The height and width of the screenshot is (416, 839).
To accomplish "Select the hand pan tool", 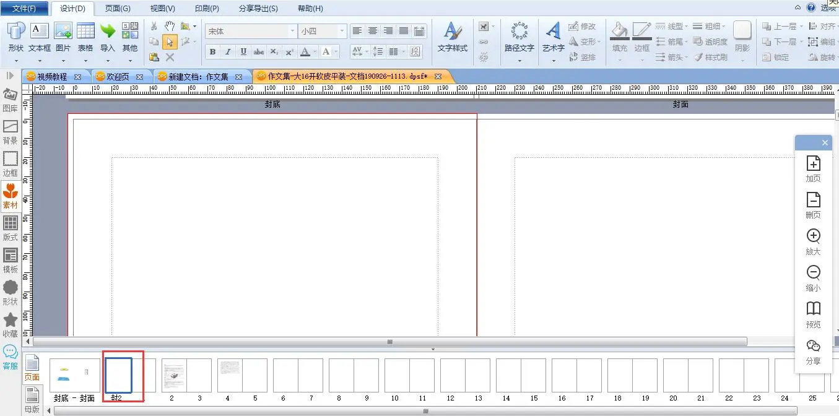I will [170, 26].
